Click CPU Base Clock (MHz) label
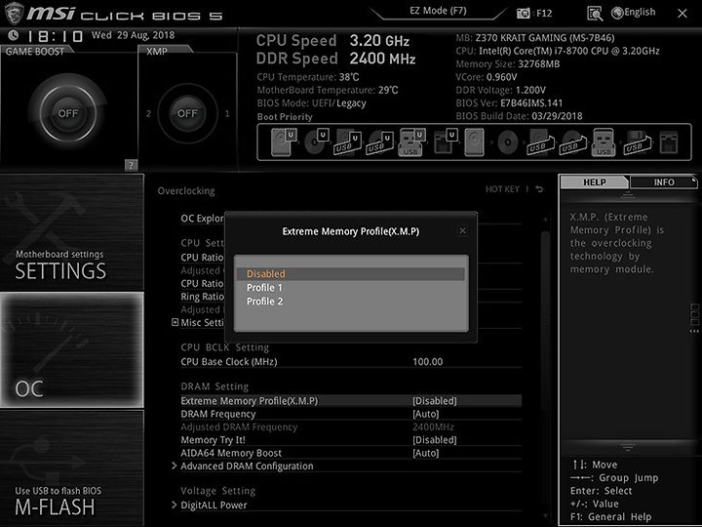Viewport: 702px width, 527px height. [x=229, y=362]
